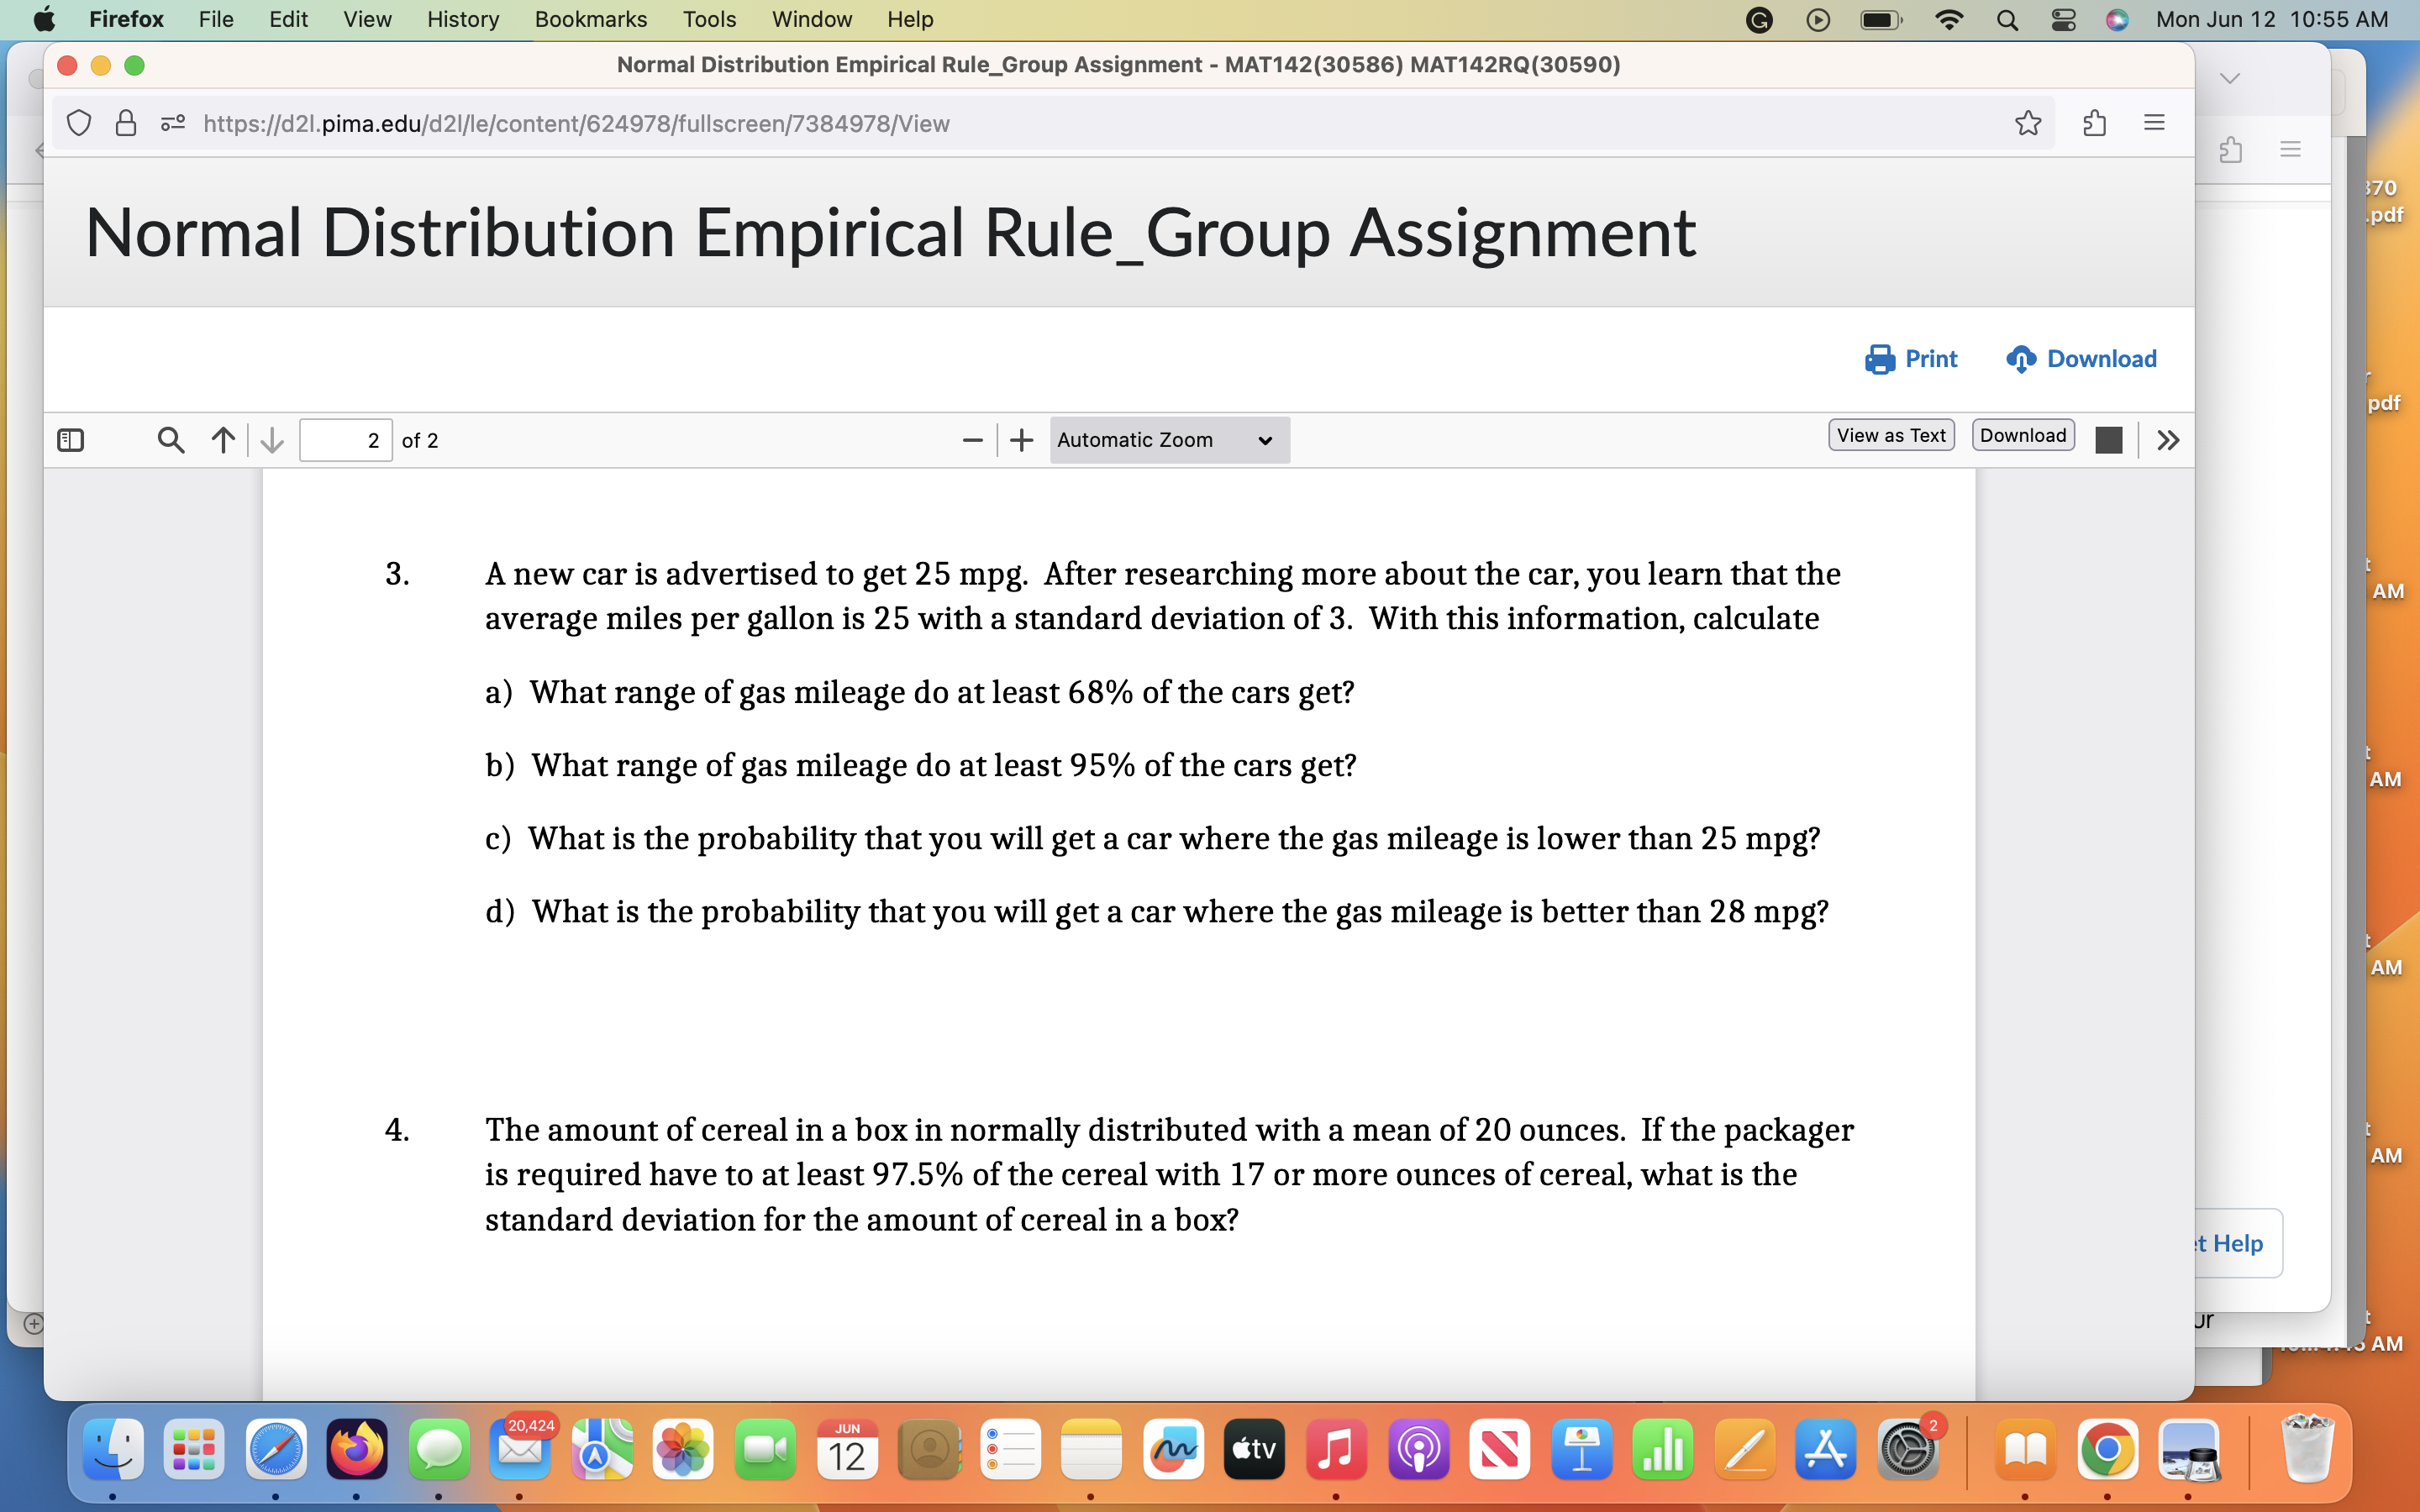2420x1512 pixels.
Task: Open Mail showing 20,424 unread messages
Action: [x=521, y=1449]
